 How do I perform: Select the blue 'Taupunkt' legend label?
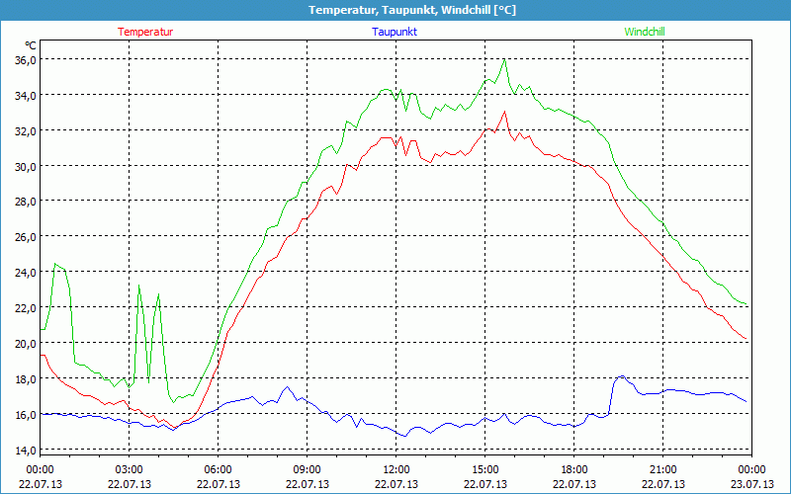[395, 32]
